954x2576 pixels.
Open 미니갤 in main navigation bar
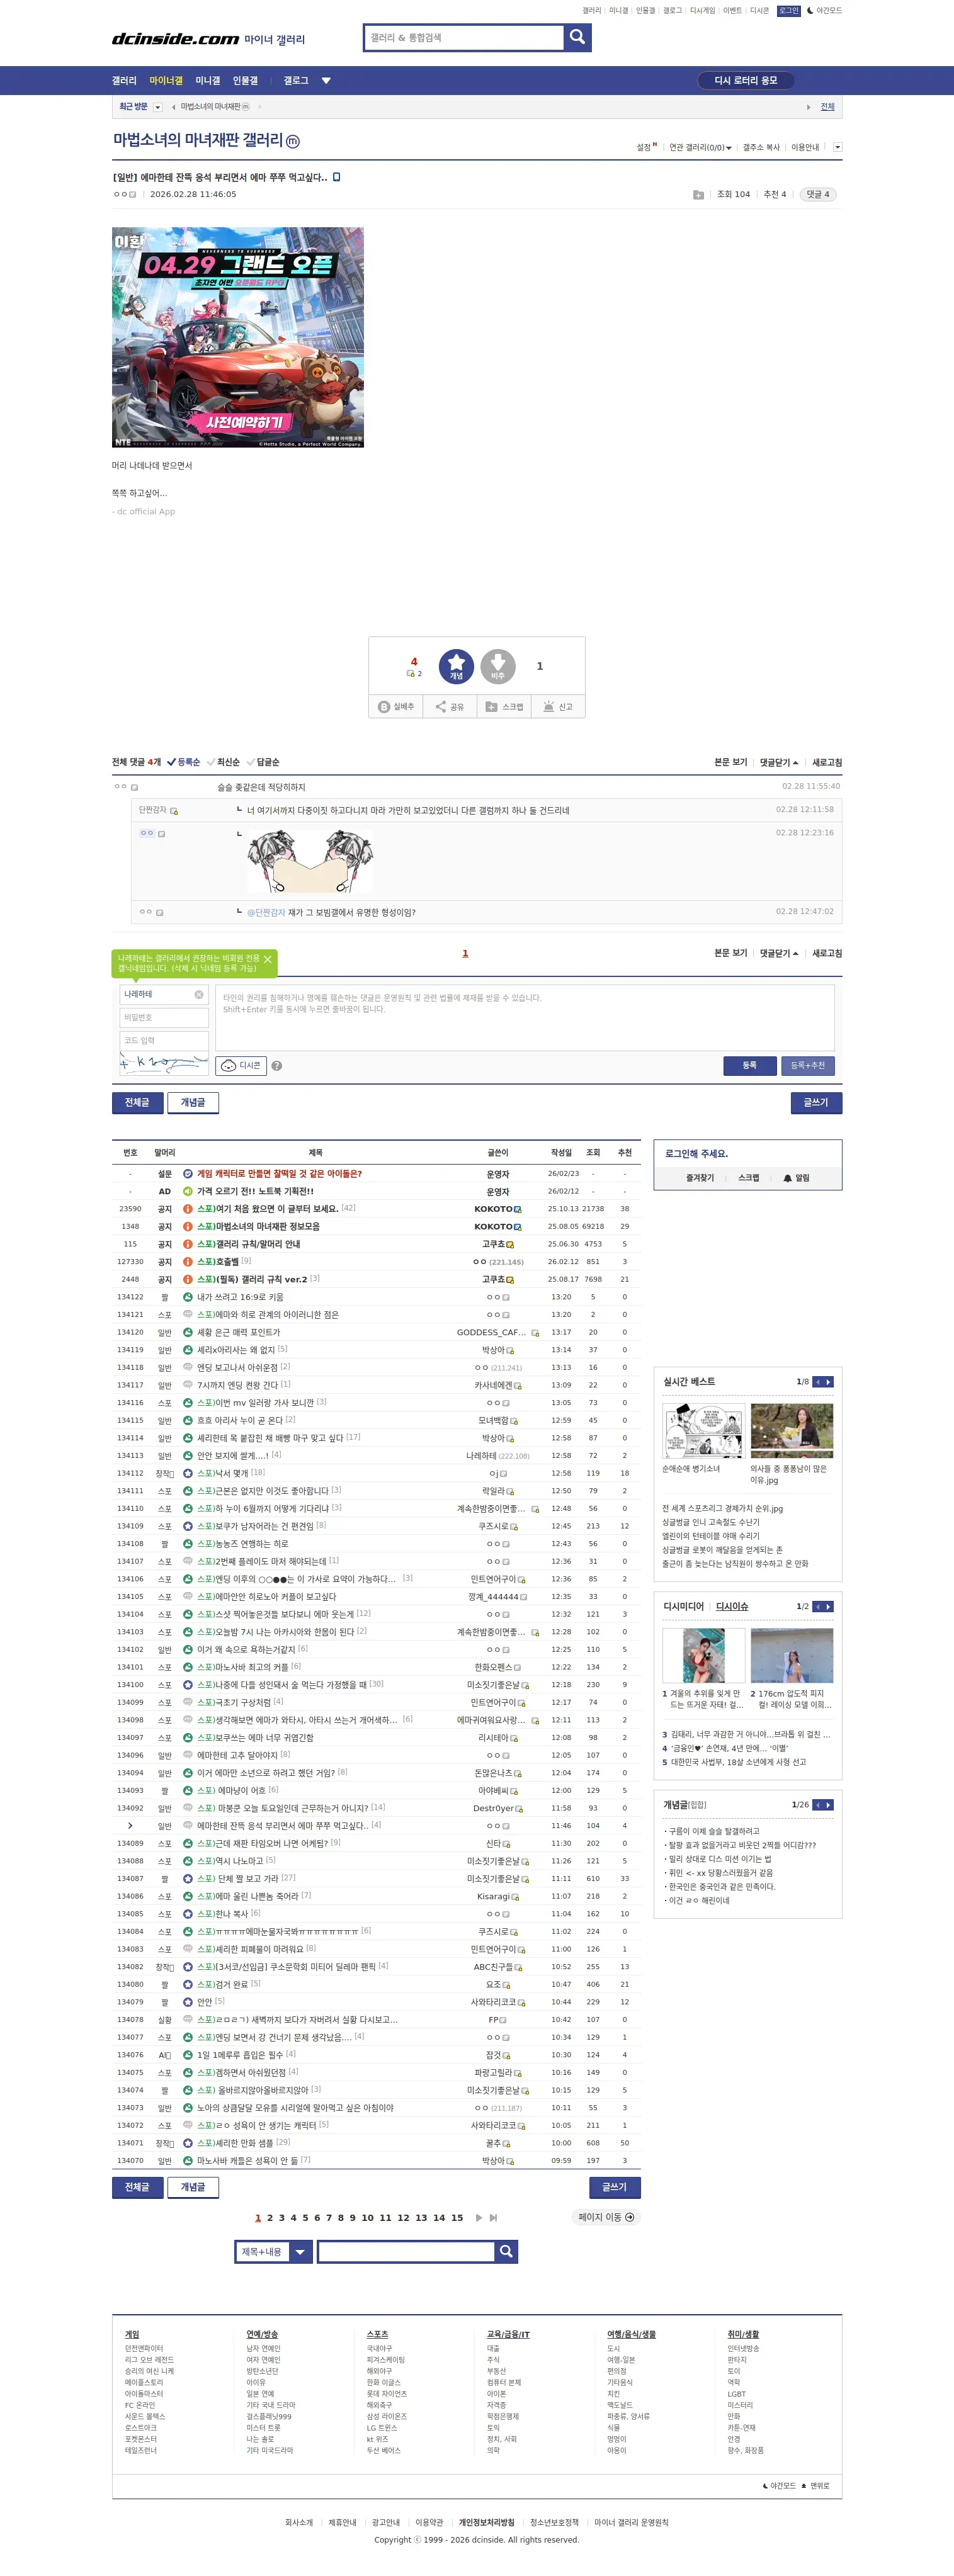(208, 81)
